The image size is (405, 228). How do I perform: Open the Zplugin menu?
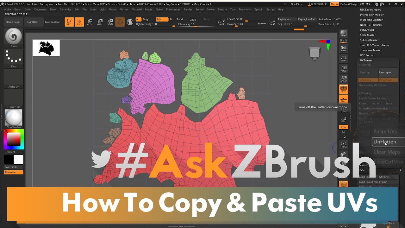click(x=259, y=9)
